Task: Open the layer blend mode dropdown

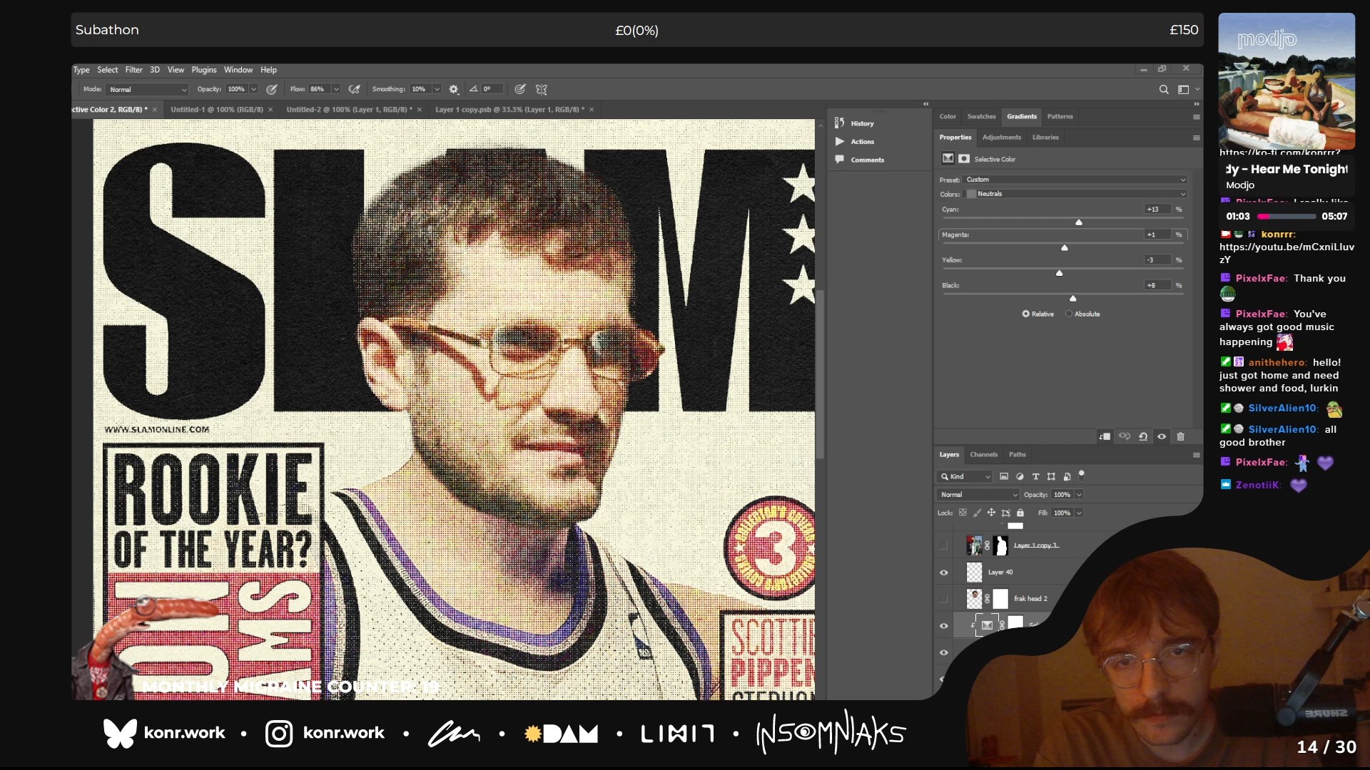Action: [978, 495]
